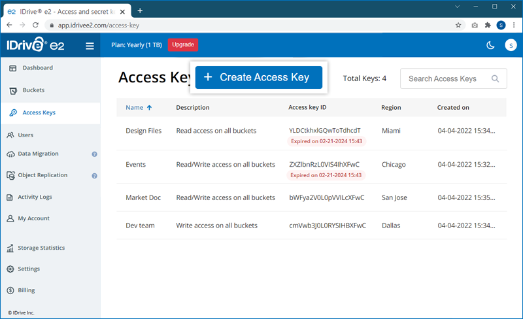The image size is (523, 319).
Task: Bookmark this page with star icon
Action: point(458,25)
